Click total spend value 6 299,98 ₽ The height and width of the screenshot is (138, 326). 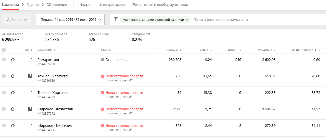pos(11,40)
